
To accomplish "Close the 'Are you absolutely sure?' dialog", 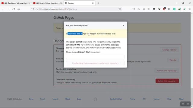I will tap(123, 25).
